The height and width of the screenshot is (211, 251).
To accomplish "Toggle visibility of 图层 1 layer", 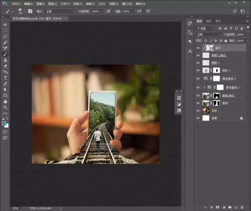I will (x=198, y=63).
